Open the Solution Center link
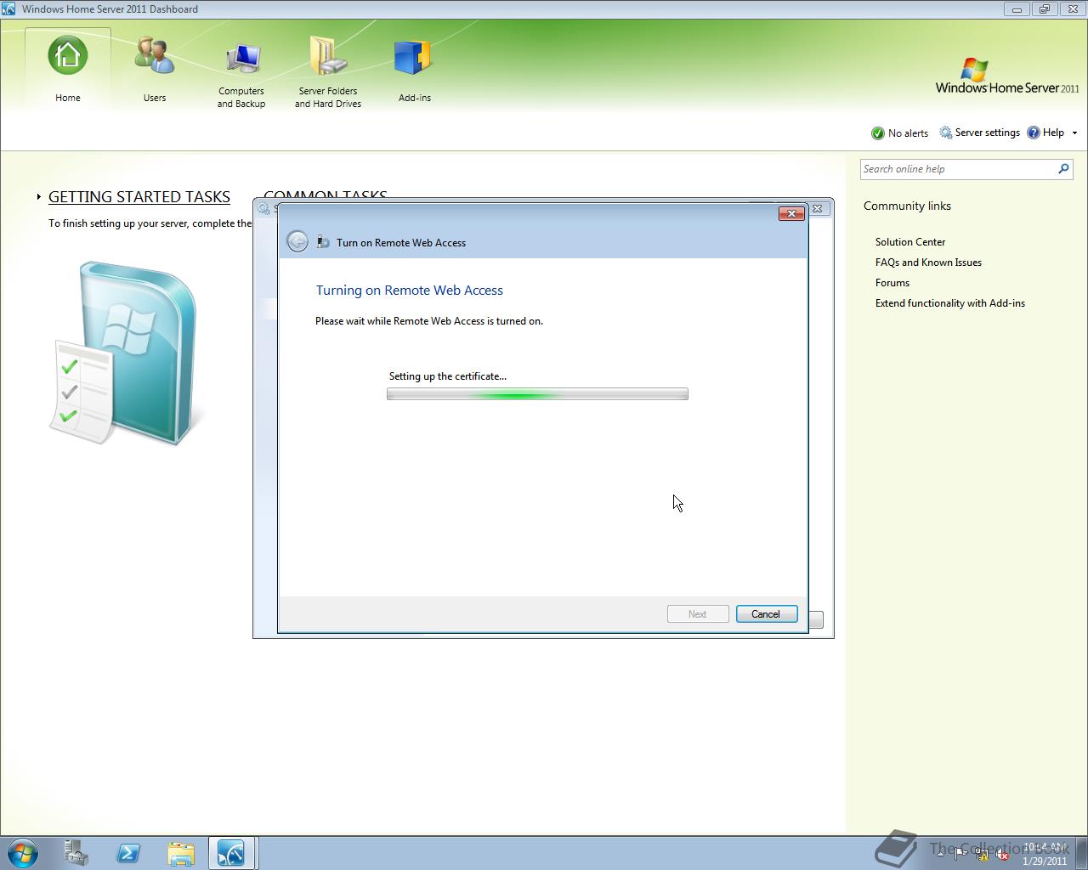The height and width of the screenshot is (870, 1088). click(x=910, y=242)
